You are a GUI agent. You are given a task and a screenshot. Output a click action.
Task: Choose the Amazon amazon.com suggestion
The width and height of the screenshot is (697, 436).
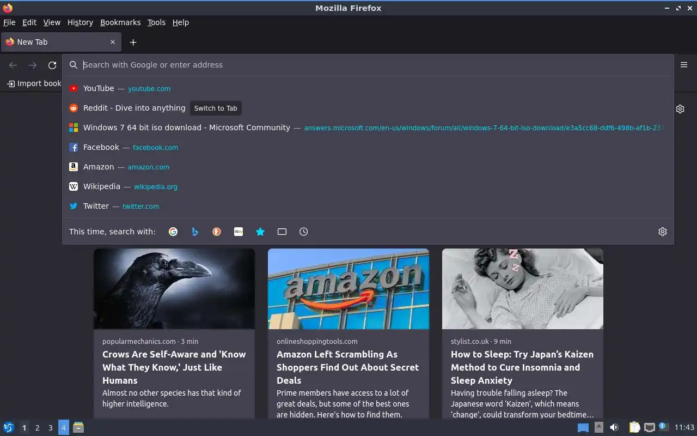pos(368,167)
